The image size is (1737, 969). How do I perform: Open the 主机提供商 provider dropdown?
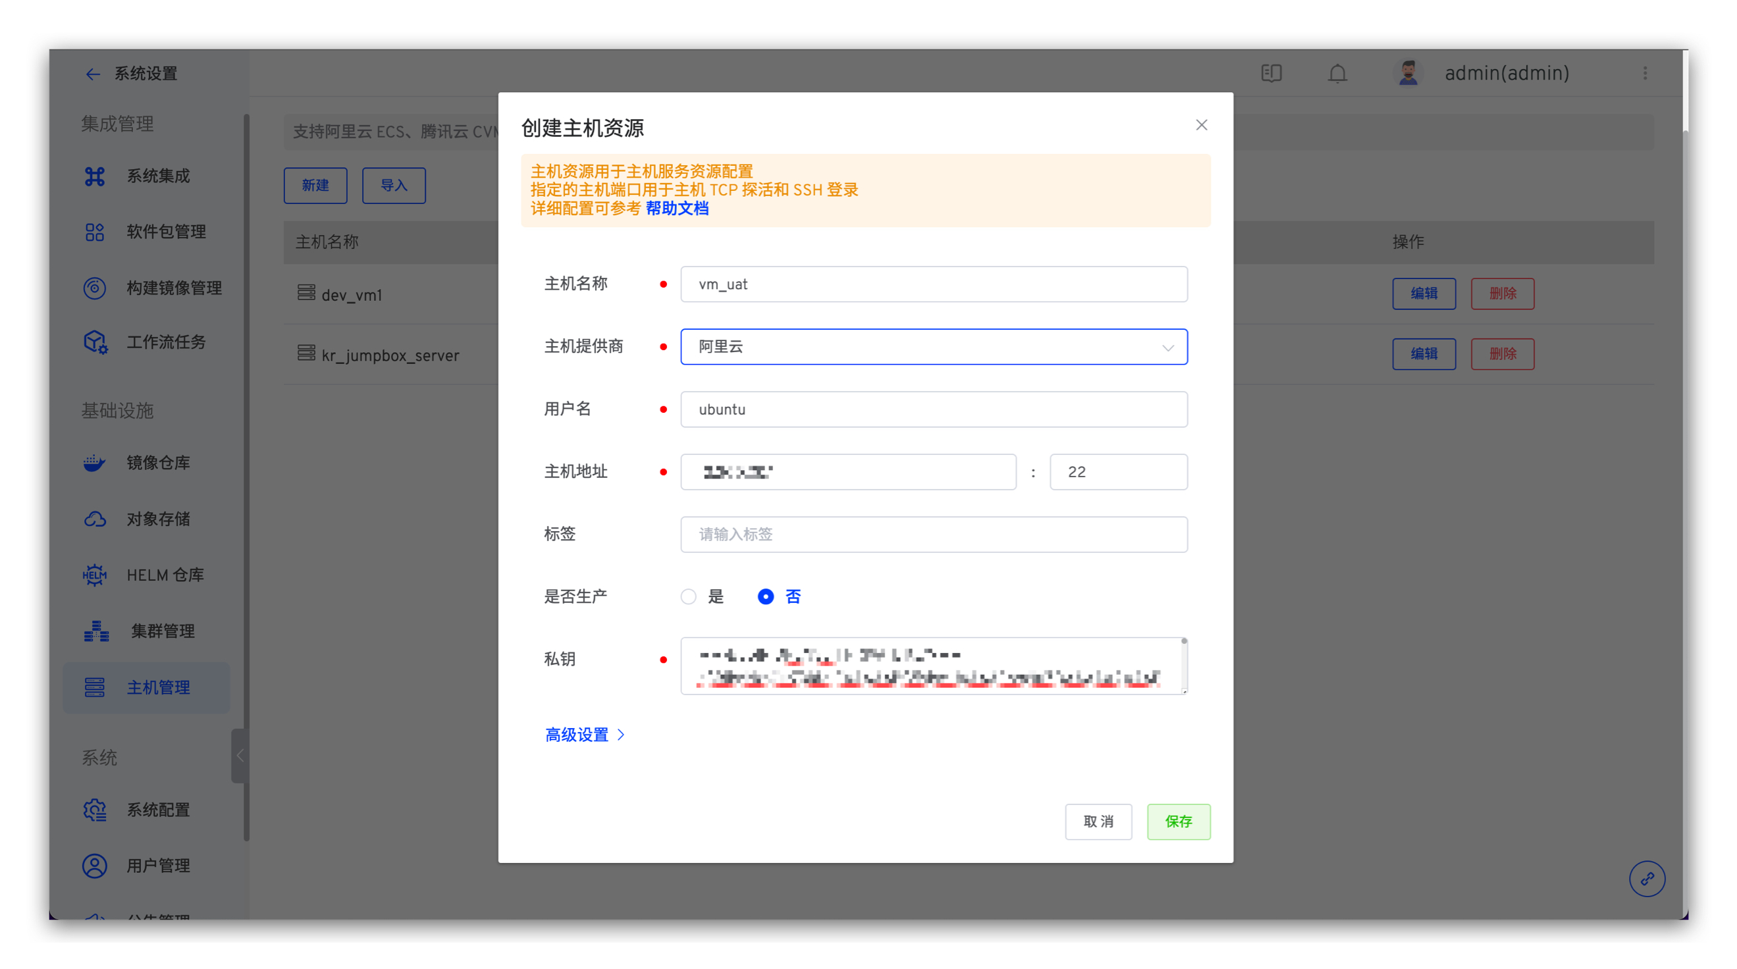coord(933,347)
